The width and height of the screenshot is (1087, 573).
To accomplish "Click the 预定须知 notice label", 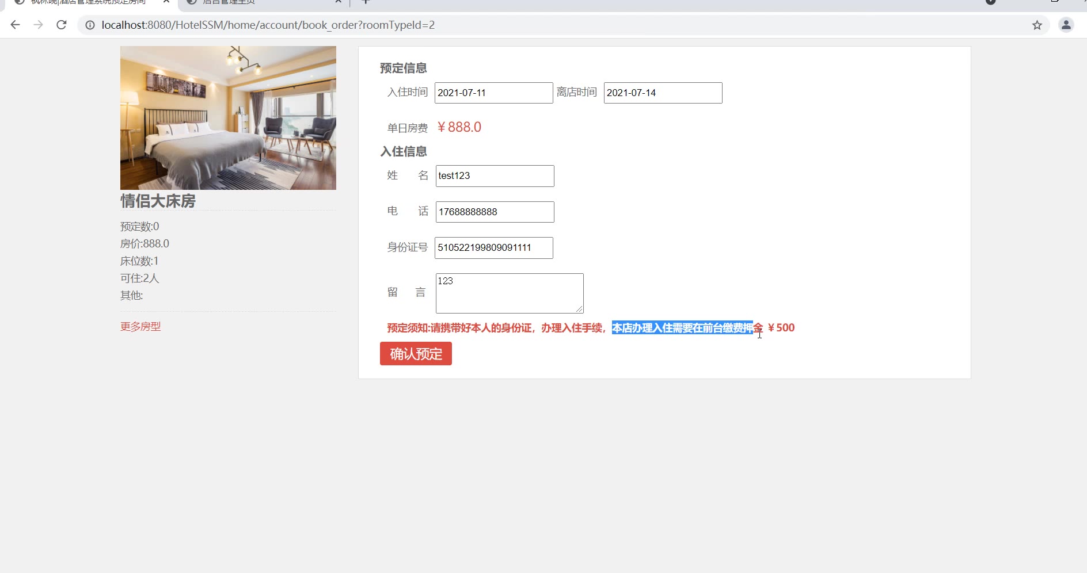I will click(x=408, y=328).
